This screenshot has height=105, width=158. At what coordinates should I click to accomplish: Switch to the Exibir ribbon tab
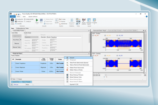(24, 17)
